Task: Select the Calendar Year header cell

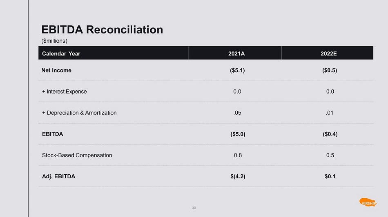Action: point(61,53)
